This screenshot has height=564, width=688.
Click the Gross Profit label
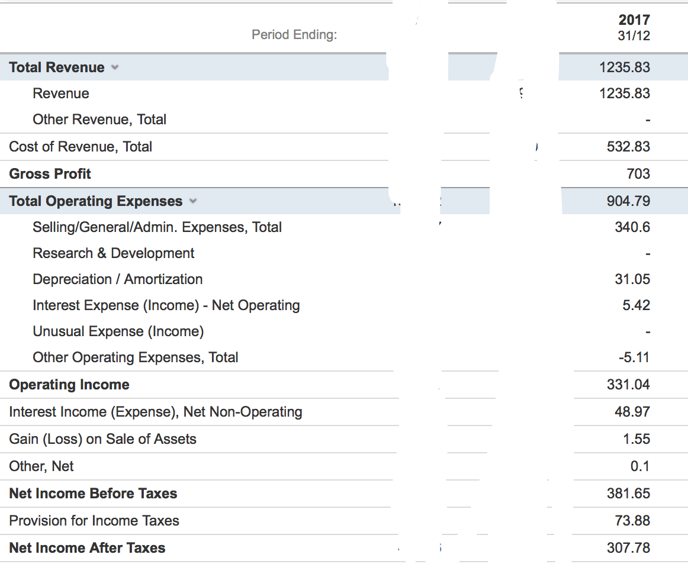(x=50, y=173)
